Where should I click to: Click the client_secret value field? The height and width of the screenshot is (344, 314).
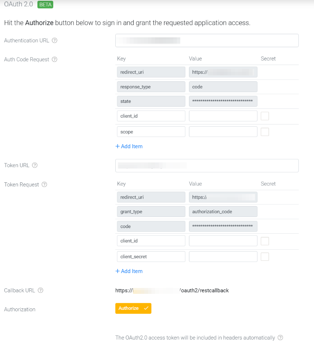223,256
